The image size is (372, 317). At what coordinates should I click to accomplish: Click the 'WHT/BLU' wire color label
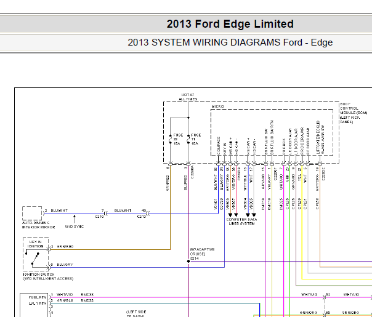(x=245, y=183)
